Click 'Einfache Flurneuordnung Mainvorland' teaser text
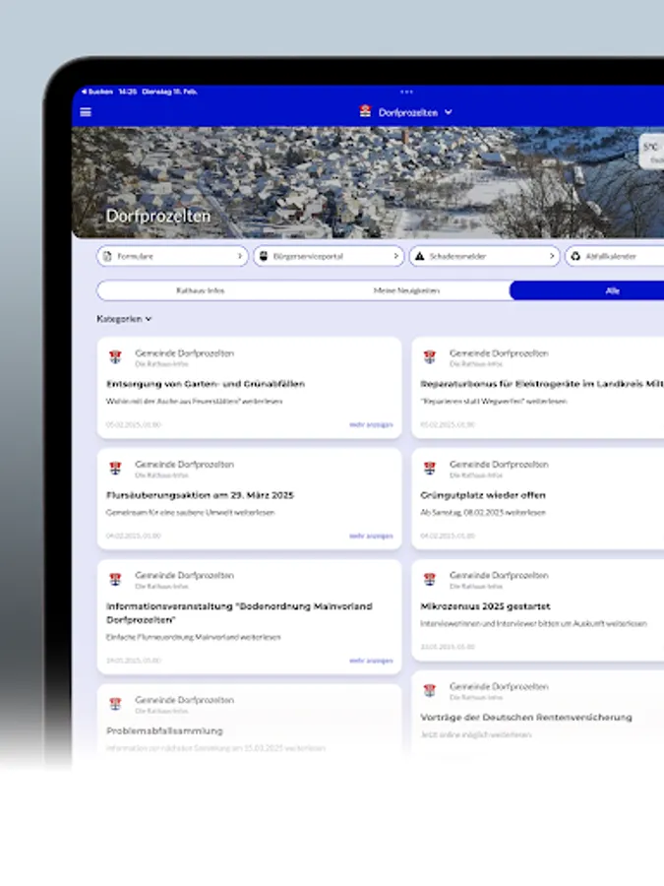Viewport: 664px width, 886px height. [x=193, y=637]
